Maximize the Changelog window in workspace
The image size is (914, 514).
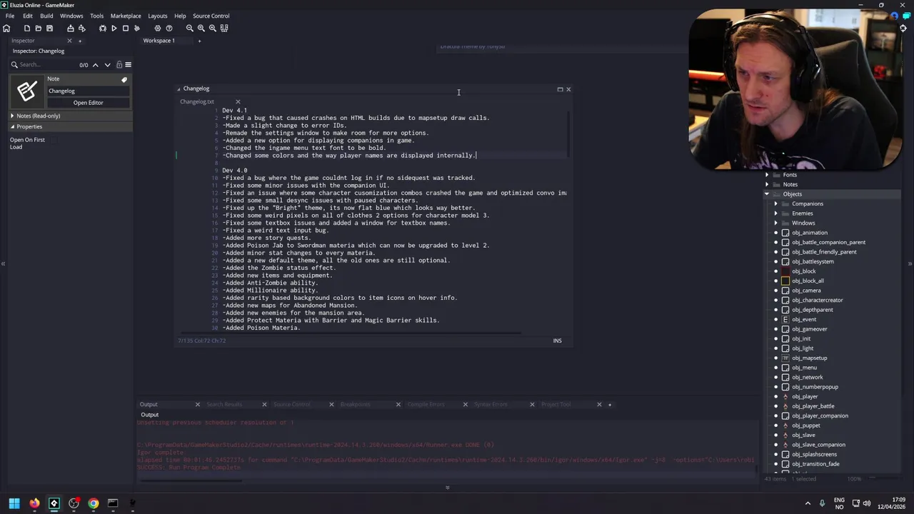pos(560,89)
